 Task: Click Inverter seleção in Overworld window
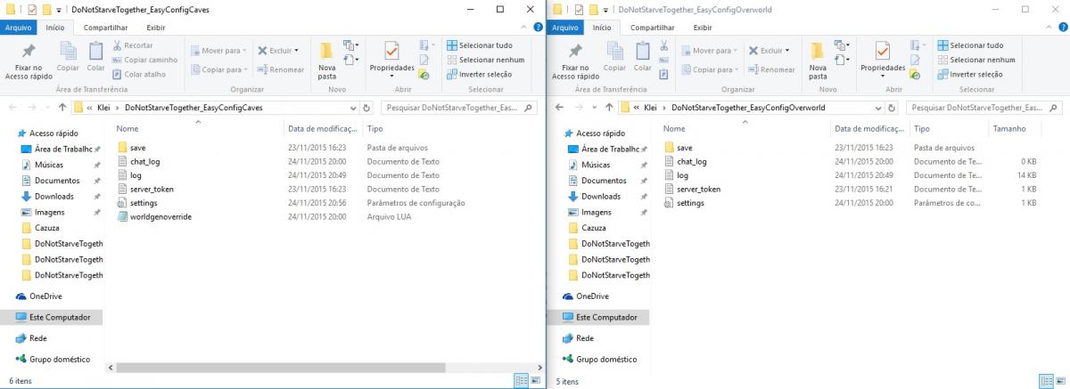pos(975,75)
